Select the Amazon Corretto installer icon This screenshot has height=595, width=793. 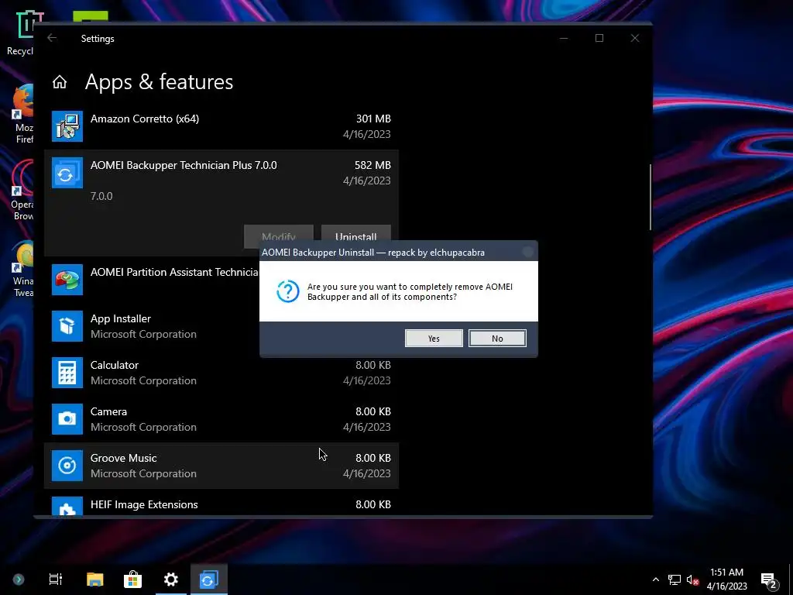tap(67, 126)
